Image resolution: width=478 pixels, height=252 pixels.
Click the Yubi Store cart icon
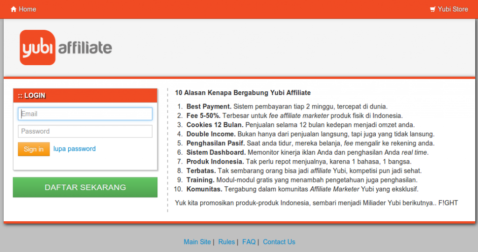click(x=433, y=9)
